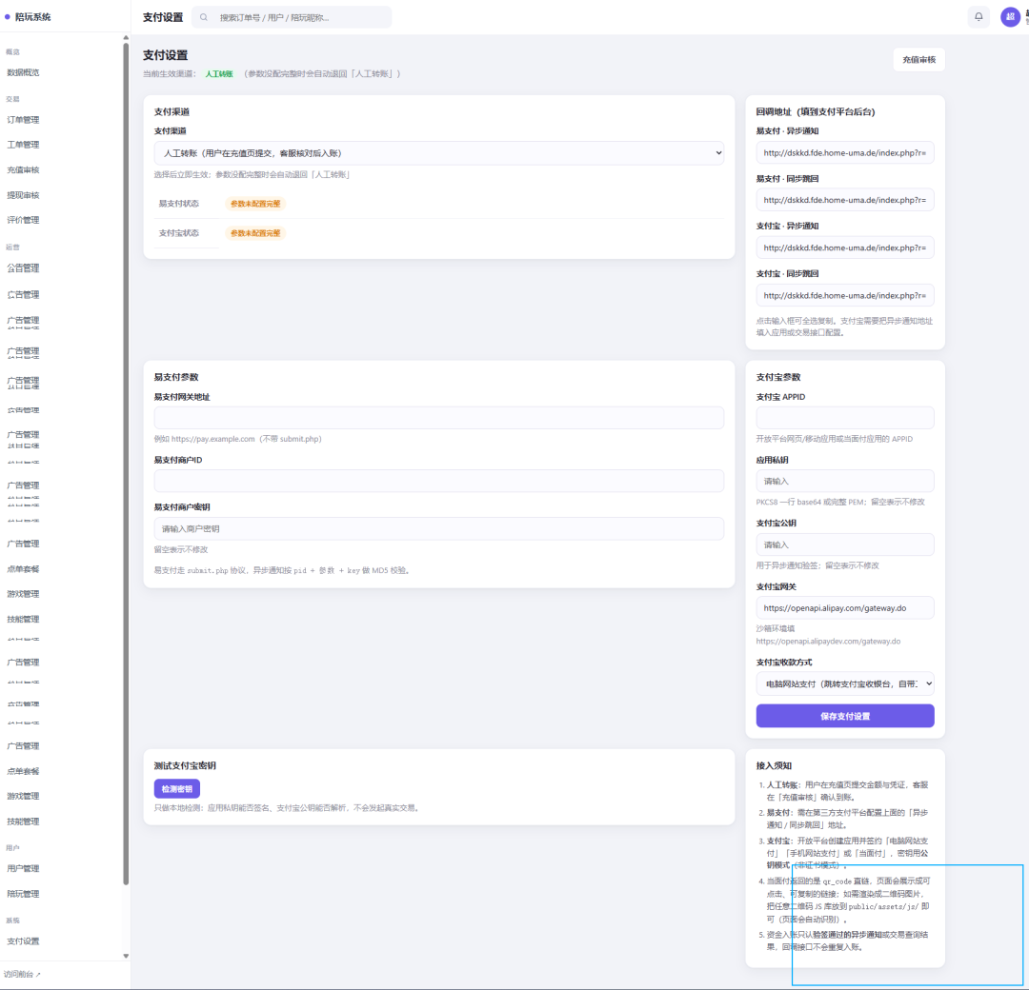
Task: Click the sidebar vertical scrollbar thumb
Action: pyautogui.click(x=126, y=464)
